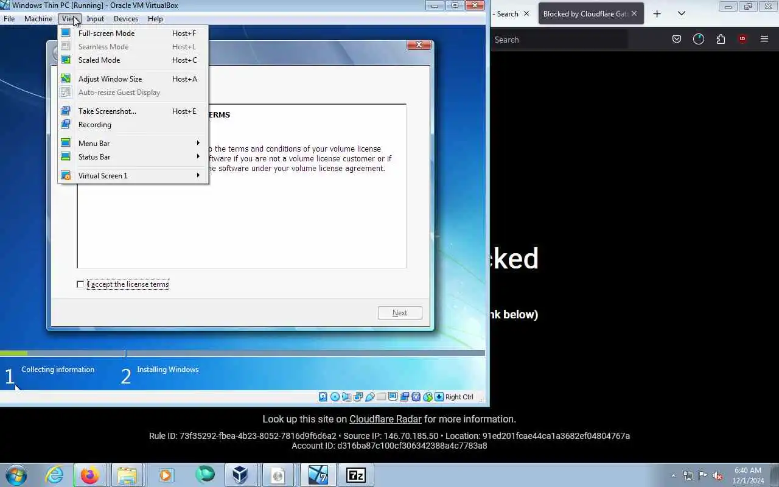This screenshot has height=487, width=779.
Task: Open Internet Explorer from the taskbar
Action: tap(54, 475)
